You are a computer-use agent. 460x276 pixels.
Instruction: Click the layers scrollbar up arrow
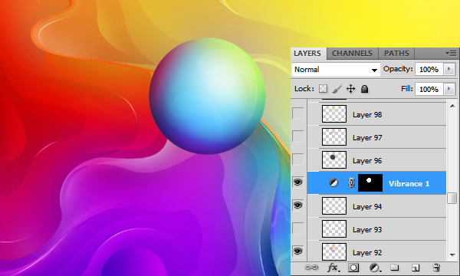[452, 106]
